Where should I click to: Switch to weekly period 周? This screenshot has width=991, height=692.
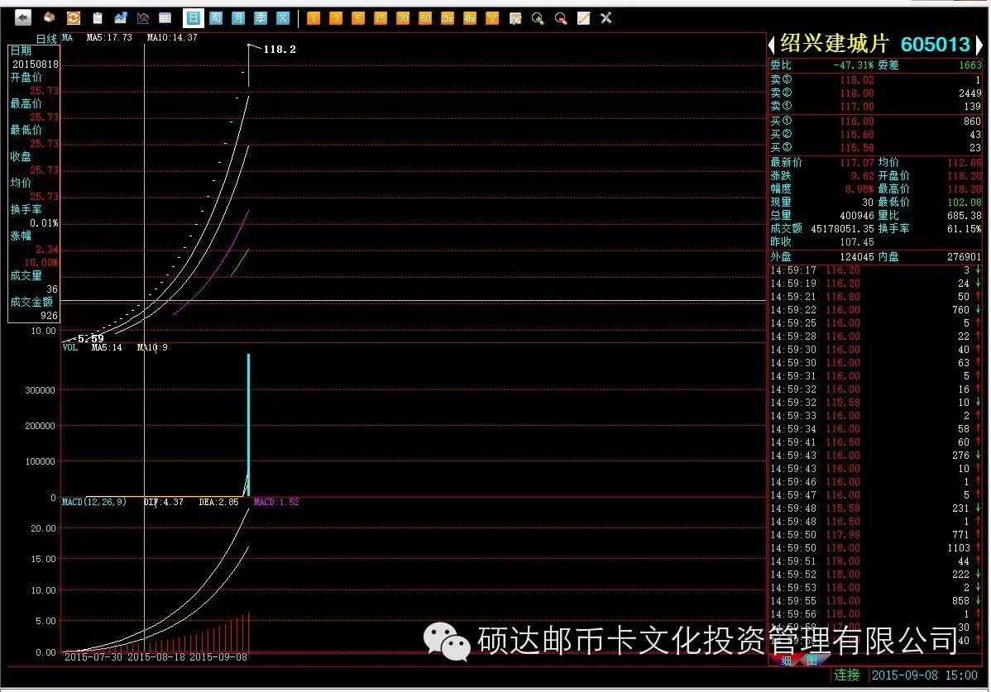pos(216,17)
